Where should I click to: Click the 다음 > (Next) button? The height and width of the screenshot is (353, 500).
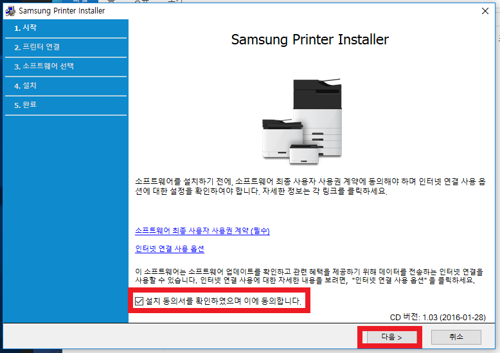click(391, 337)
